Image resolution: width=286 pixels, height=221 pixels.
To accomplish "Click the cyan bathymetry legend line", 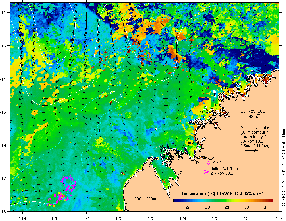I will (141, 202).
